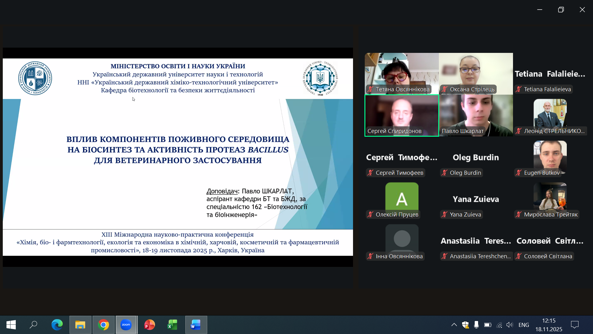This screenshot has height=334, width=593.
Task: Open Microsoft Edge browser icon
Action: (57, 325)
